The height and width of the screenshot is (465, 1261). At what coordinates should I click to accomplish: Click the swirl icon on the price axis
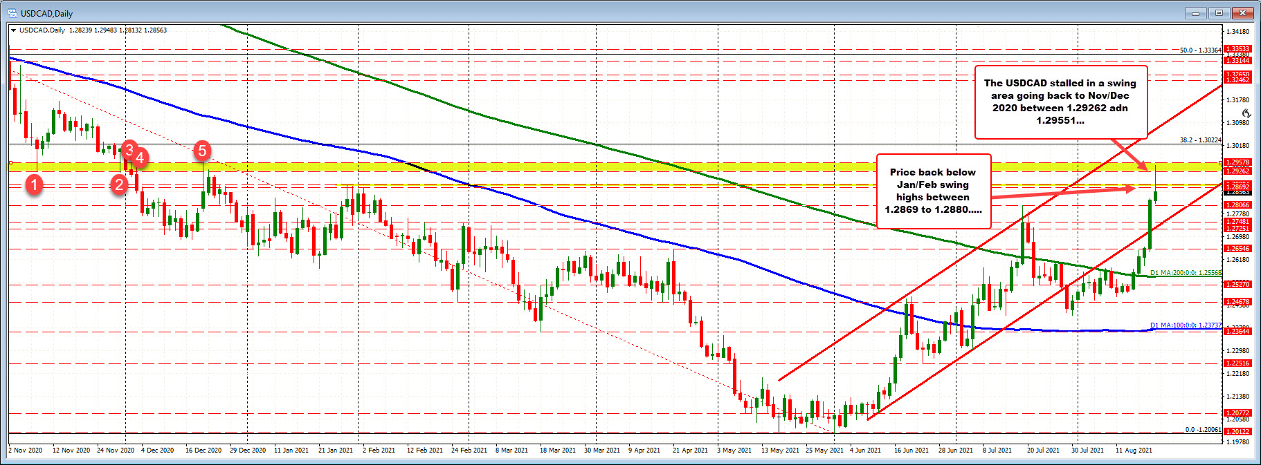point(1246,113)
